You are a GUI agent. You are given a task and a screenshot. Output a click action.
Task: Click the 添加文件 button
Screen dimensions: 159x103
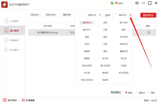pos(35,15)
